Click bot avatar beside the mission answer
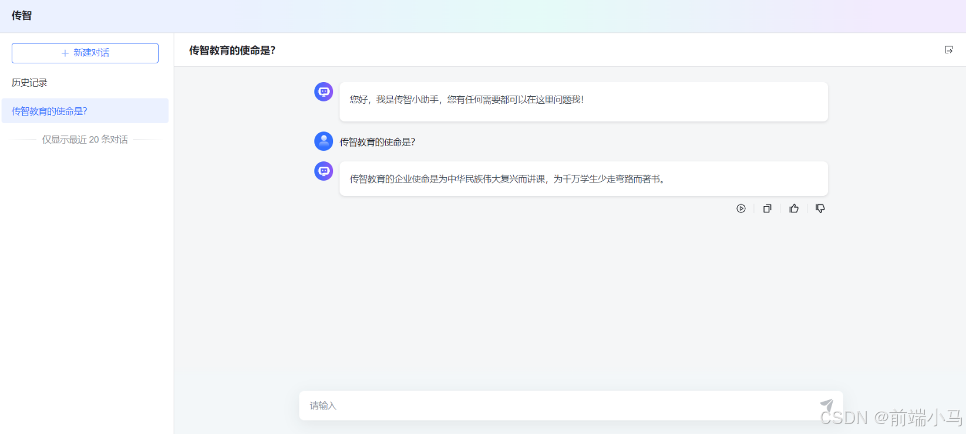This screenshot has height=434, width=966. coord(324,171)
